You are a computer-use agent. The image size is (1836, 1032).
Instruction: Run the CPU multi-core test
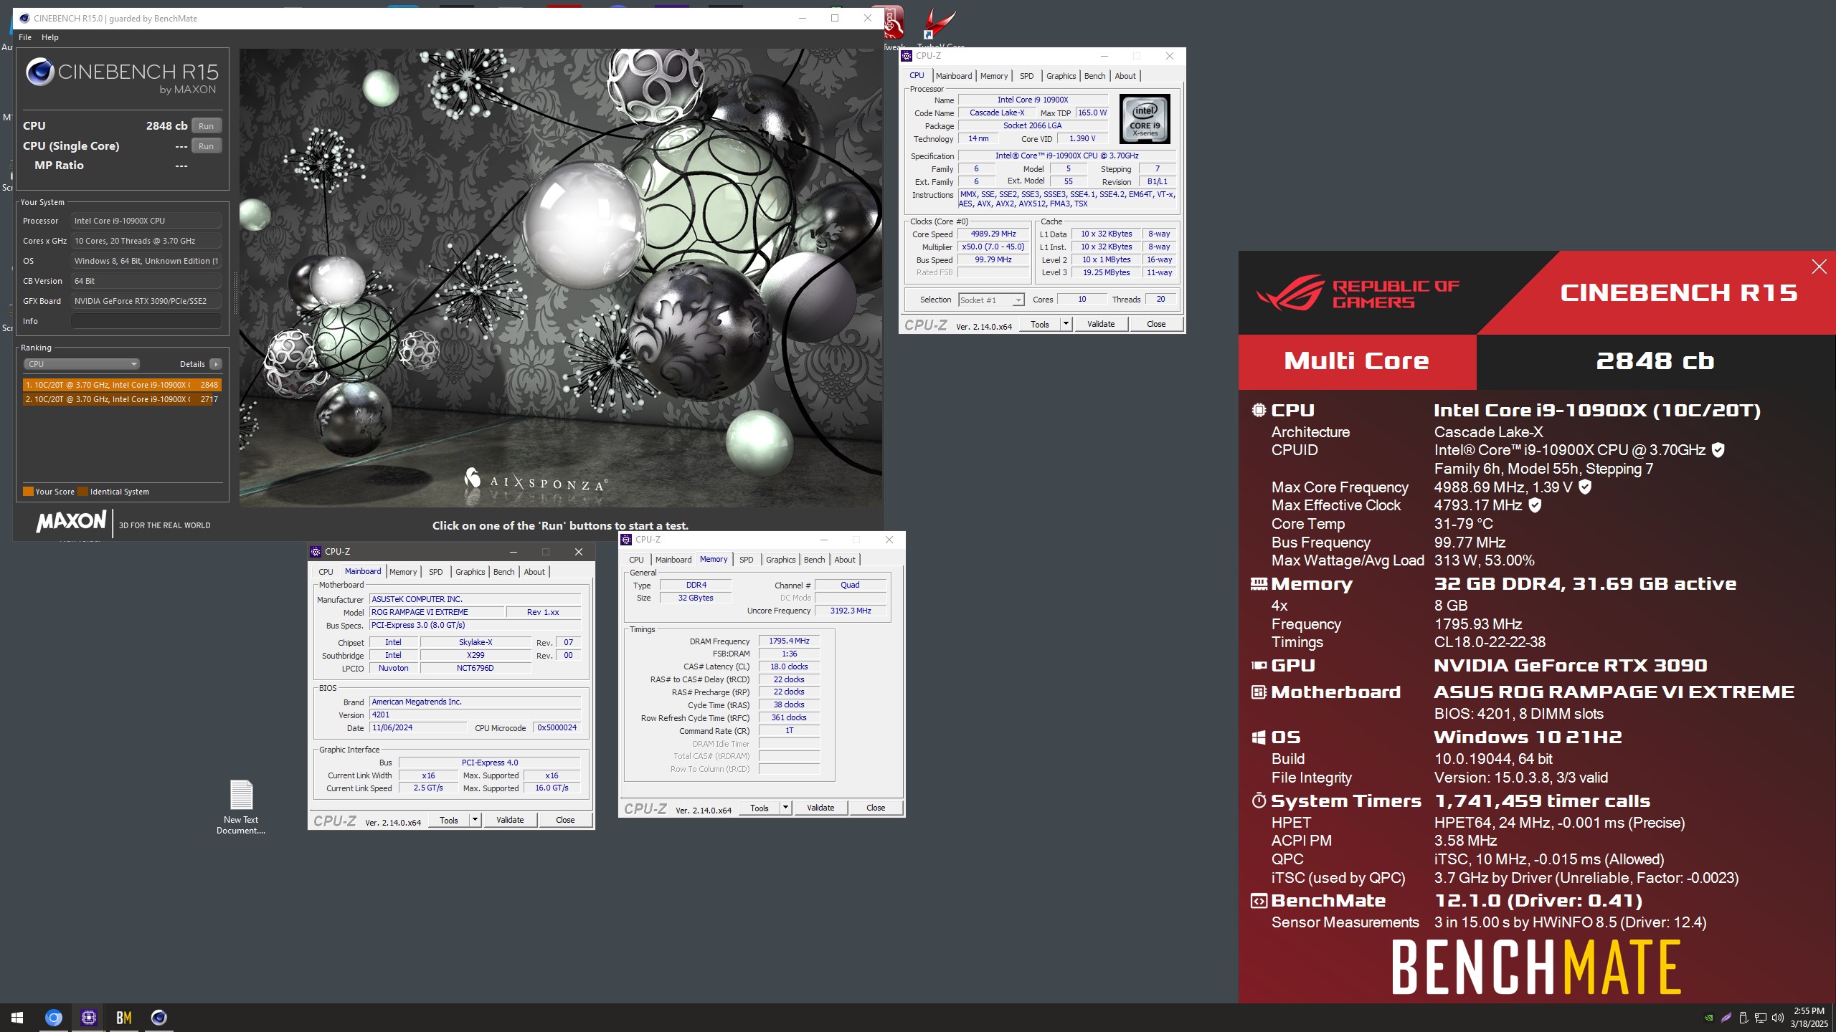click(207, 126)
